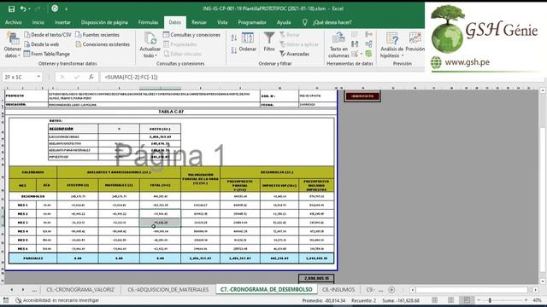Click the 40% zoom level
This screenshot has width=547, height=307.
[537, 300]
